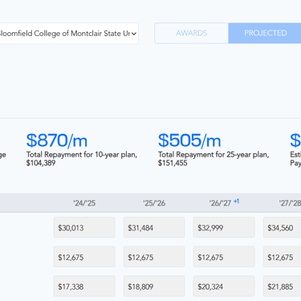Open the Bloomfield College school dropdown
Viewport: 301px width, 301px height.
point(69,34)
